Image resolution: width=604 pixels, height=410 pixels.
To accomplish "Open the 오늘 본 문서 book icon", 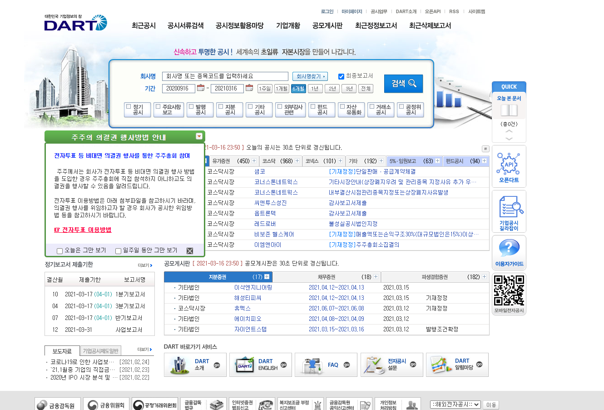I will (509, 110).
